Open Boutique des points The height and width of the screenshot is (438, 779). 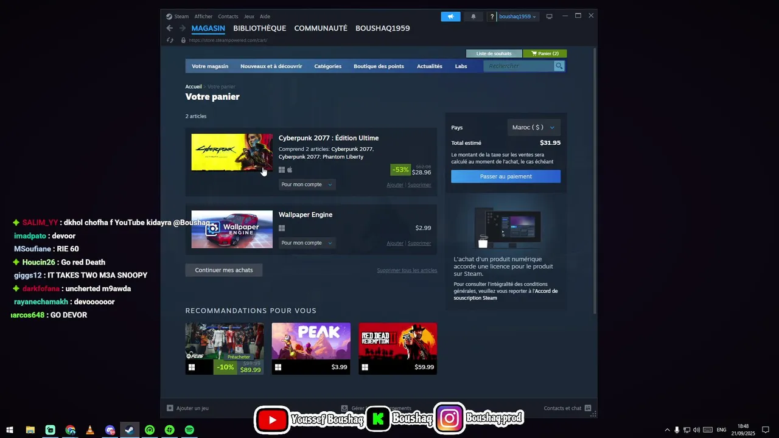379,66
